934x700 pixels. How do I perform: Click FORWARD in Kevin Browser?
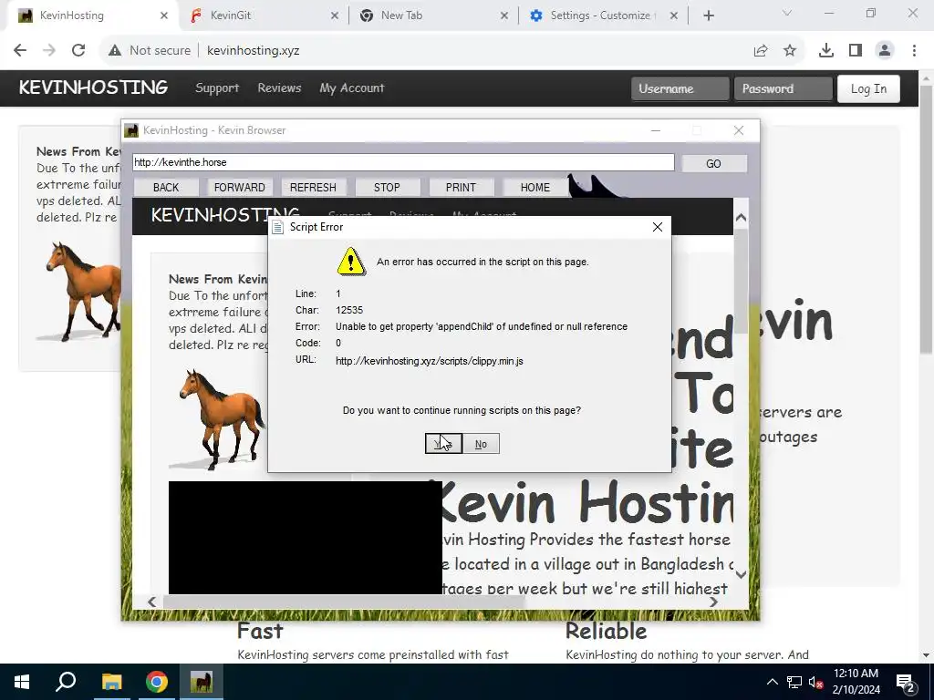[x=240, y=188]
